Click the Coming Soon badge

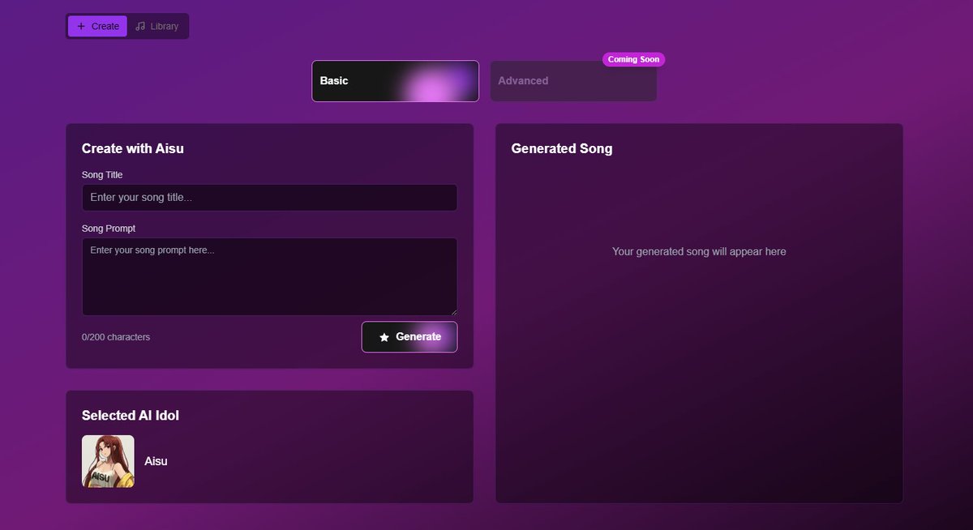[x=633, y=59]
